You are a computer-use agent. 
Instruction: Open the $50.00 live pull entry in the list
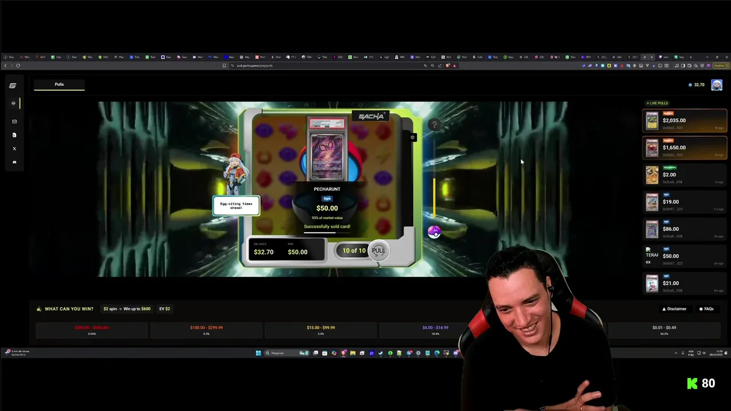pos(685,256)
